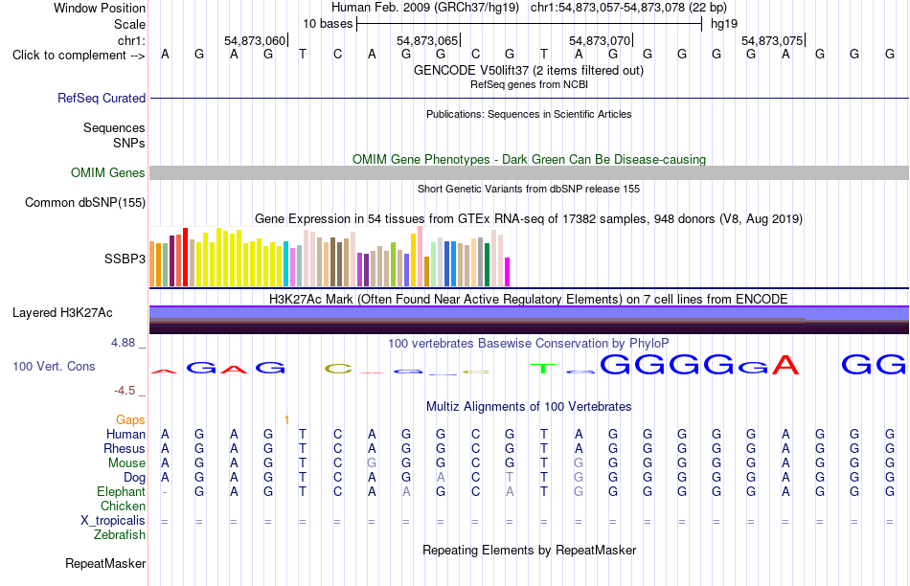Click the Mouse alignment row label
The width and height of the screenshot is (910, 586).
click(126, 463)
